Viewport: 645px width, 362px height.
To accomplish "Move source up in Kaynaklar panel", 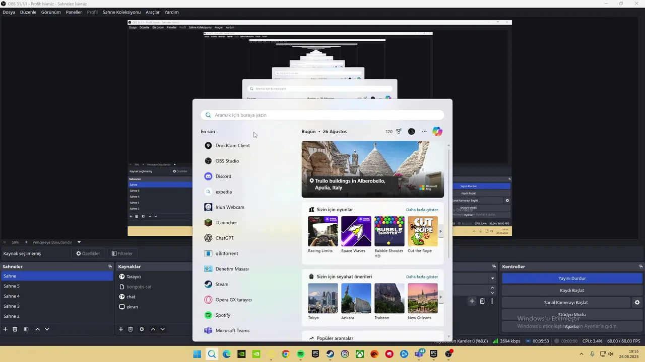I will [153, 329].
